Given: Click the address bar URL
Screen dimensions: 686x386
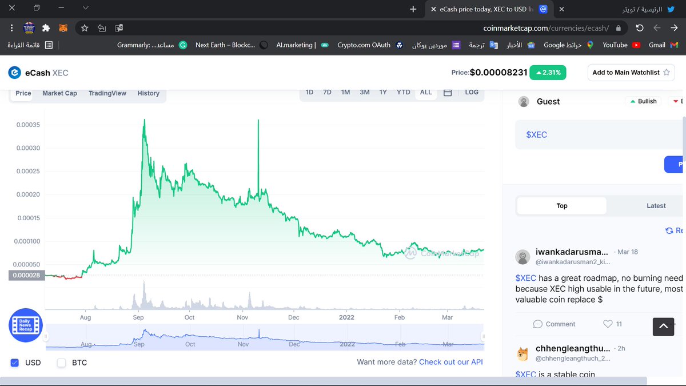Looking at the screenshot, I should pyautogui.click(x=546, y=28).
